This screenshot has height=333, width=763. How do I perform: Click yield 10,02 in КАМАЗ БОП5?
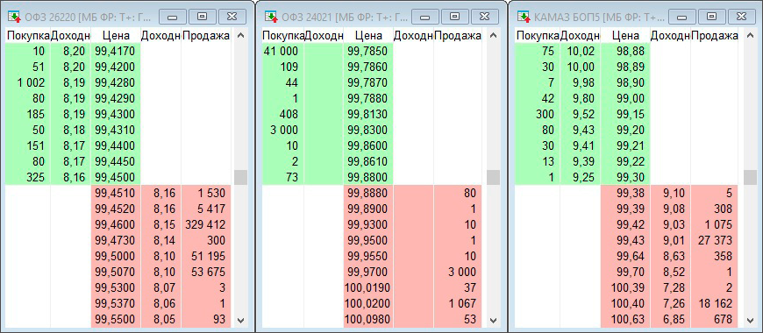coord(581,51)
